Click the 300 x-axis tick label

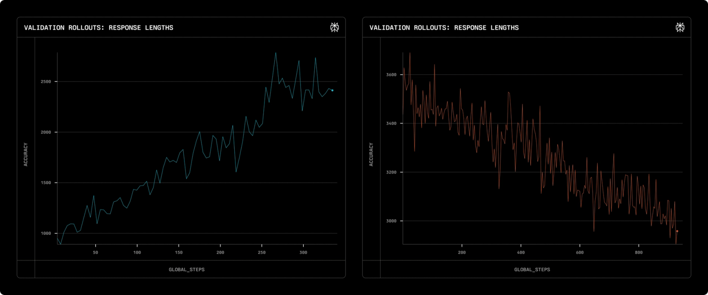click(x=303, y=253)
